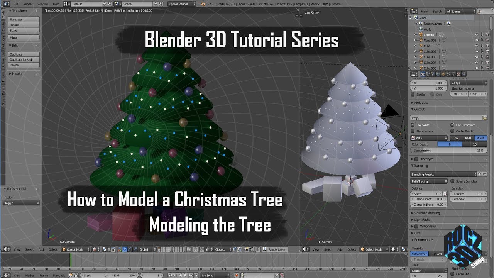Open the Window menu
This screenshot has width=494, height=278.
(x=43, y=4)
